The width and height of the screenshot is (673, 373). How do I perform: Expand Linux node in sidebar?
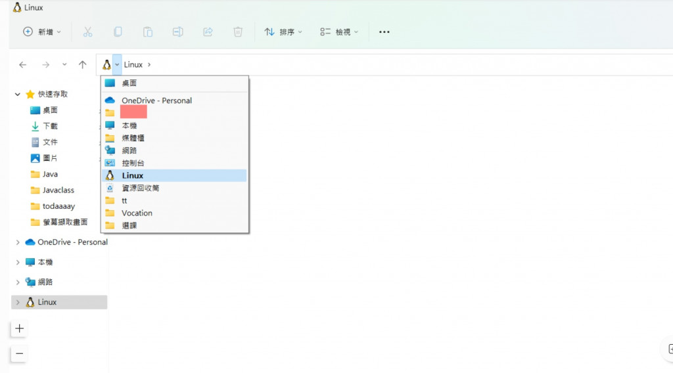tap(18, 302)
